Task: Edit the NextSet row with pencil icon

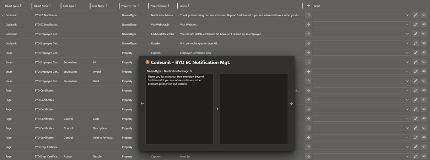Action: click(415, 156)
